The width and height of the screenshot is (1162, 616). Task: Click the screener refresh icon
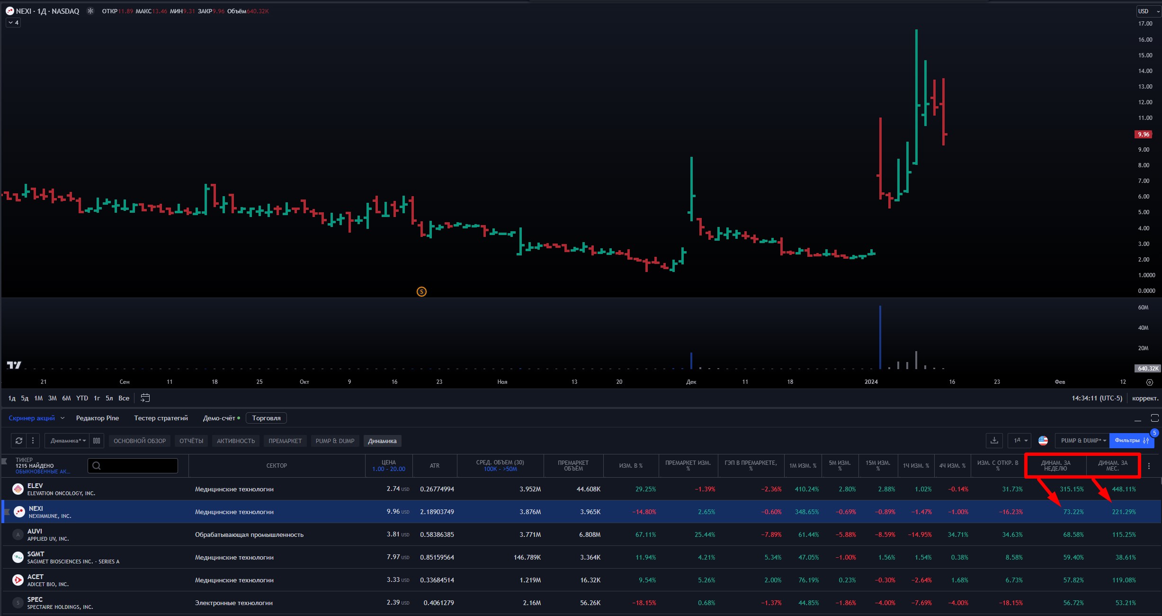tap(19, 441)
